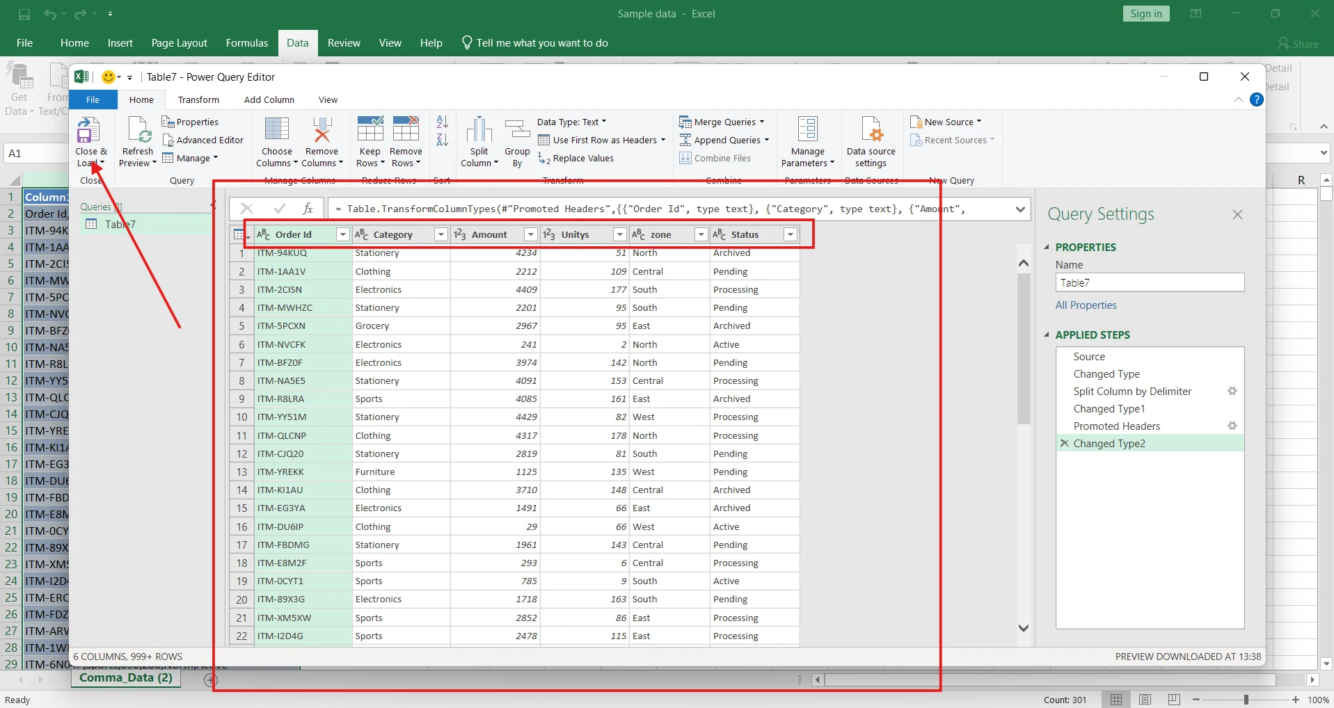Image resolution: width=1334 pixels, height=708 pixels.
Task: Adjust the zoom slider in the status bar
Action: tap(1246, 699)
